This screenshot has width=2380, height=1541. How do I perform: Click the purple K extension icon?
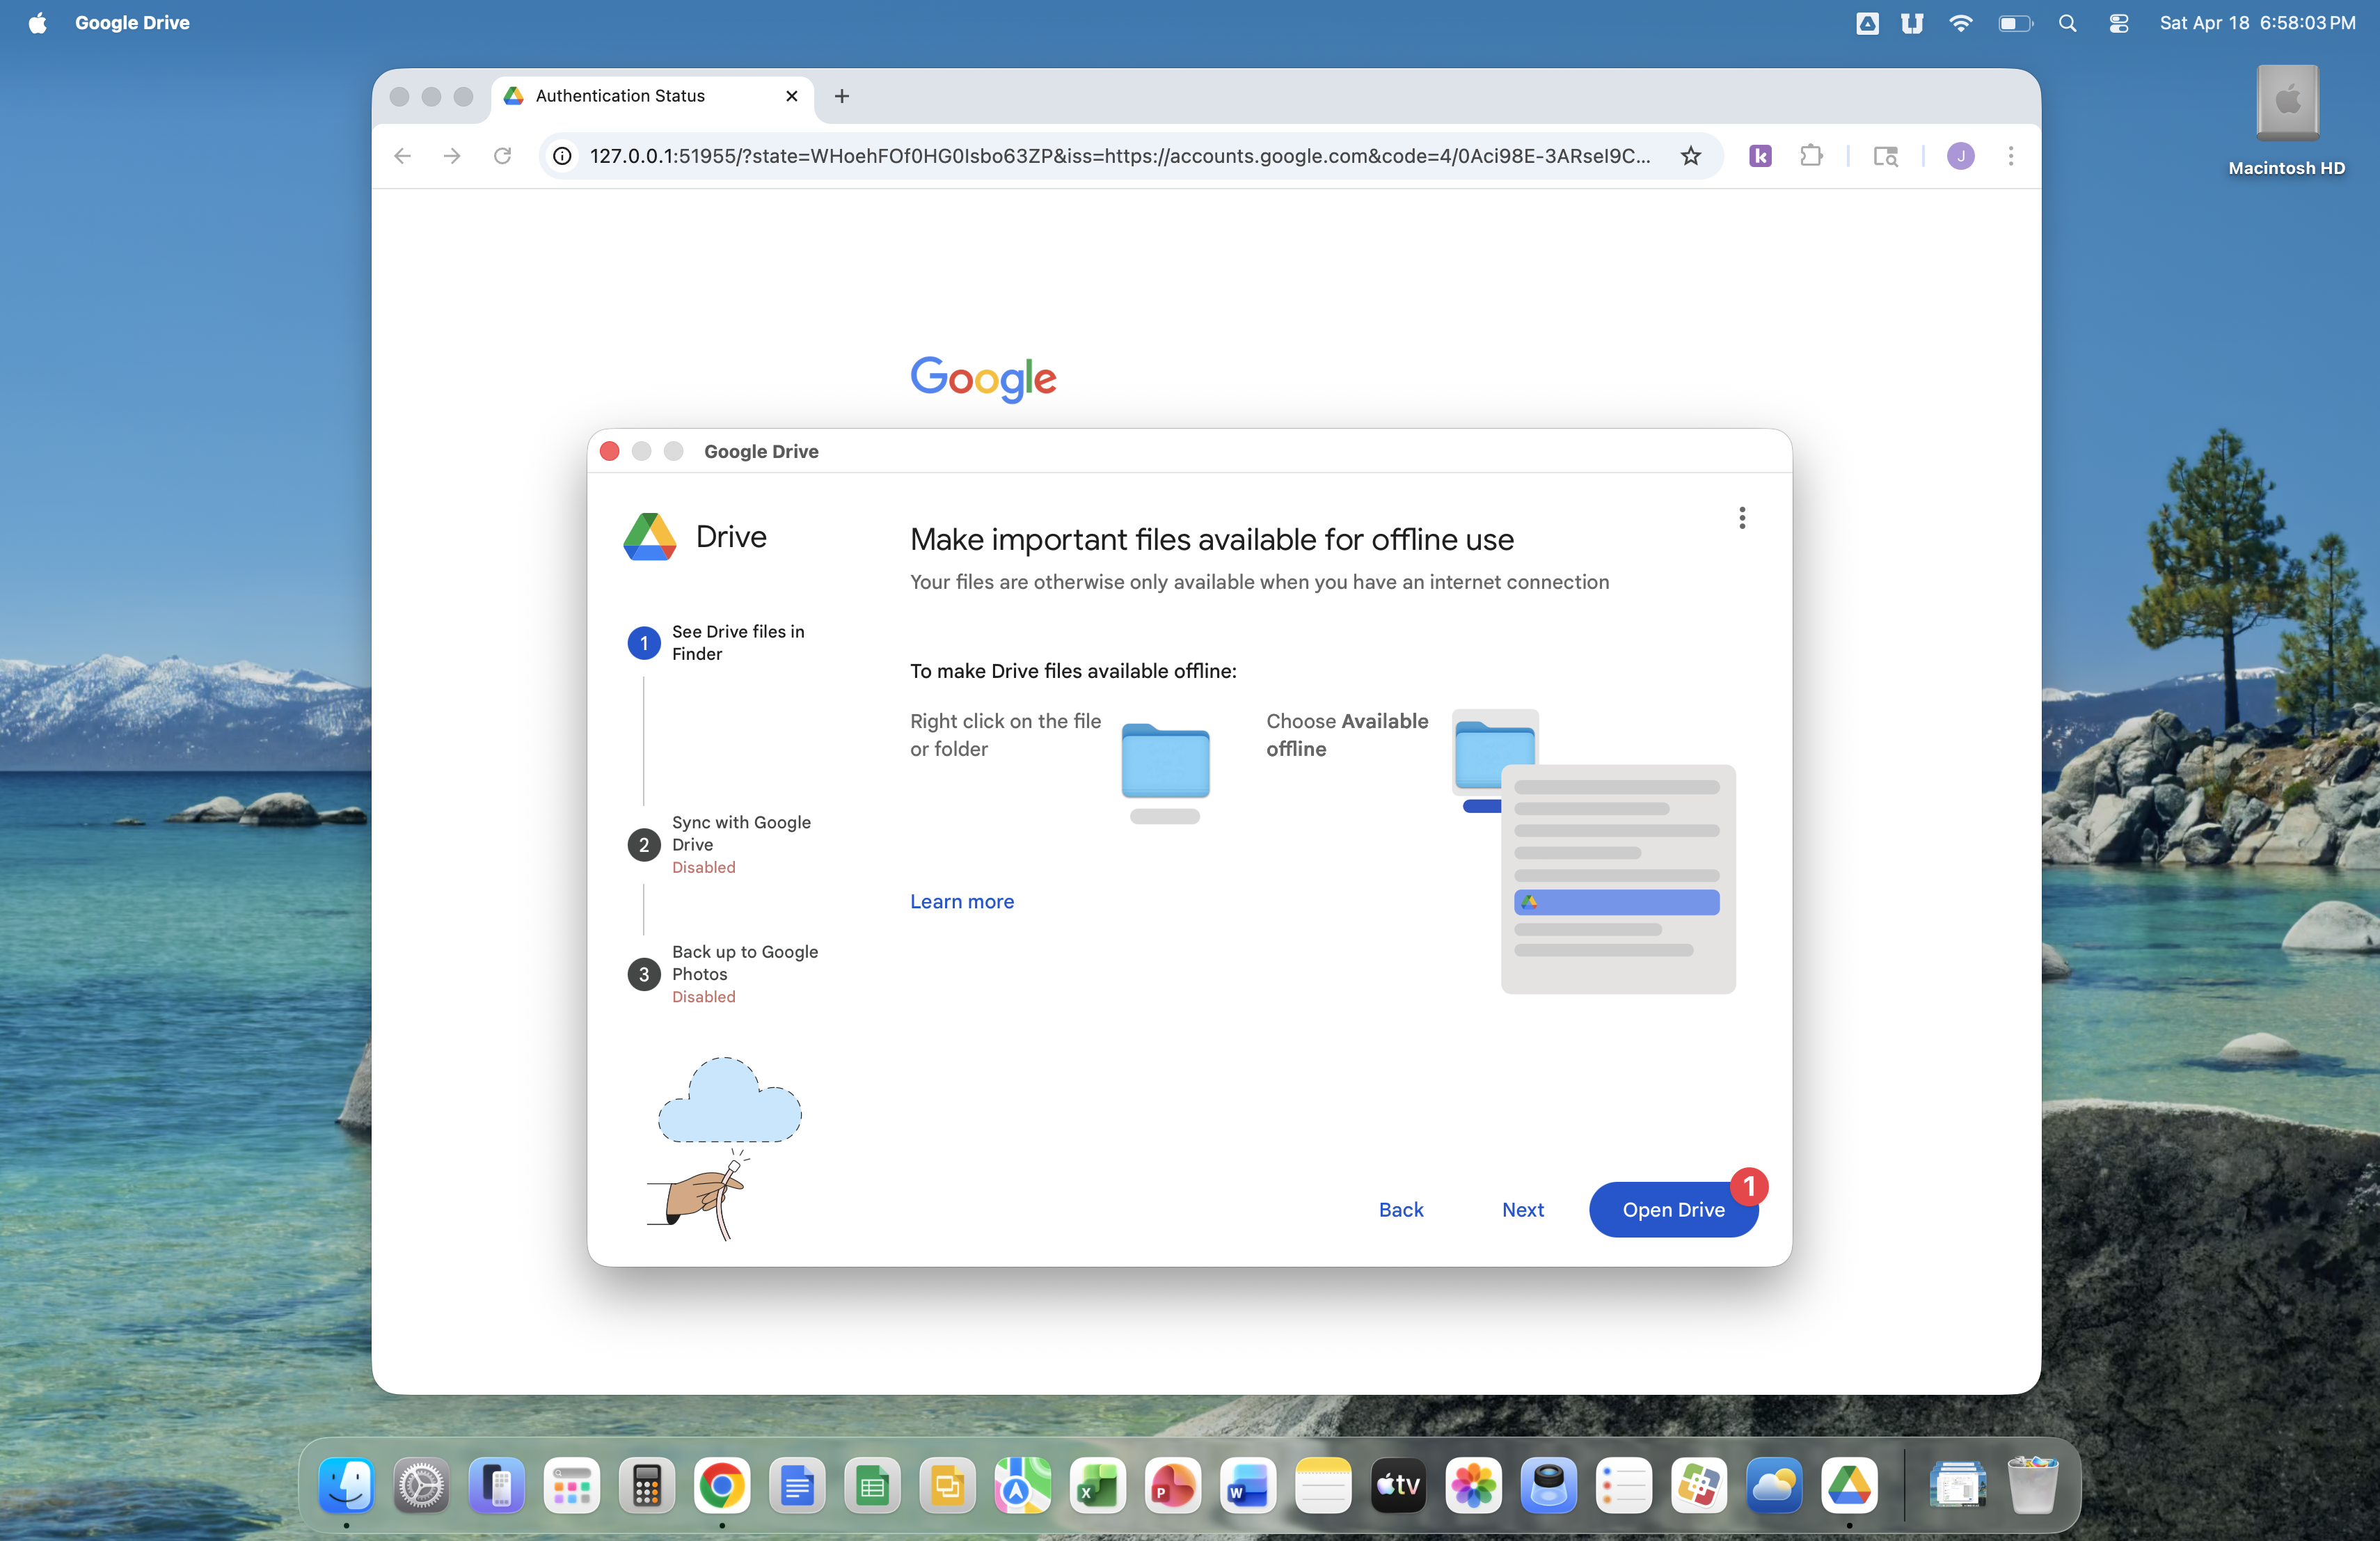1760,156
